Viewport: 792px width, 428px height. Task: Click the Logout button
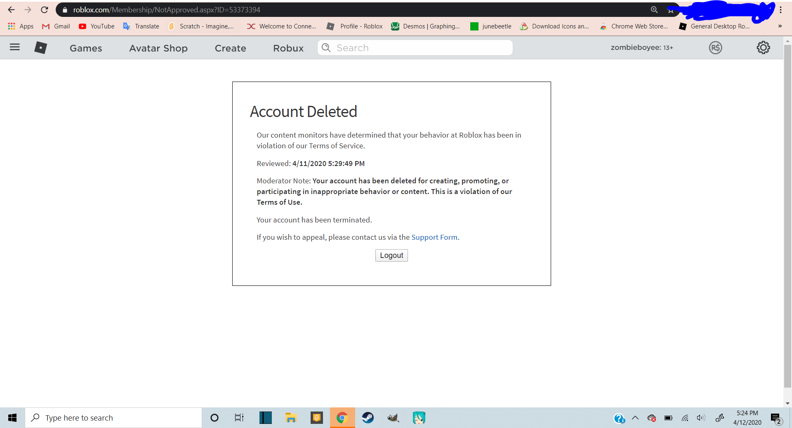coord(391,255)
